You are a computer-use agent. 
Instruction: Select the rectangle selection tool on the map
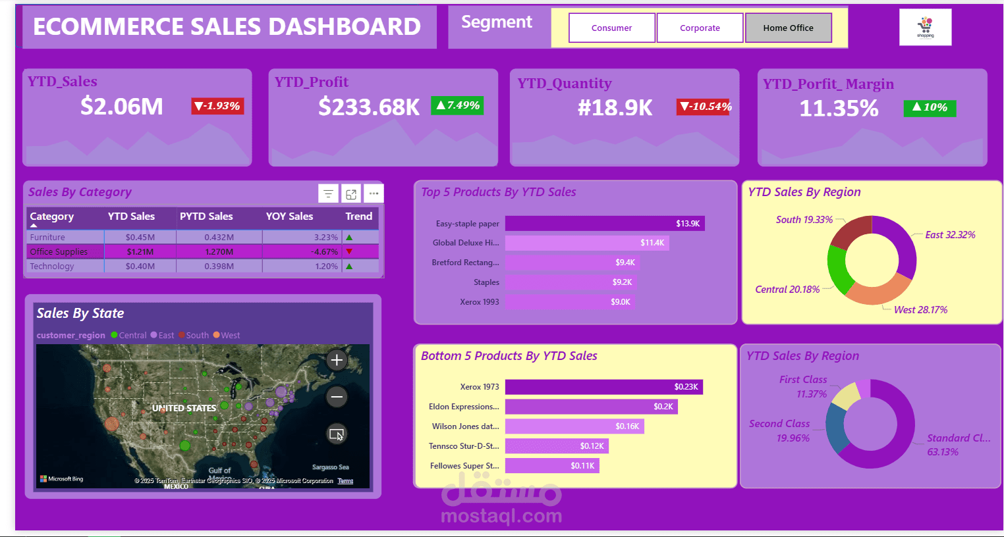[336, 434]
